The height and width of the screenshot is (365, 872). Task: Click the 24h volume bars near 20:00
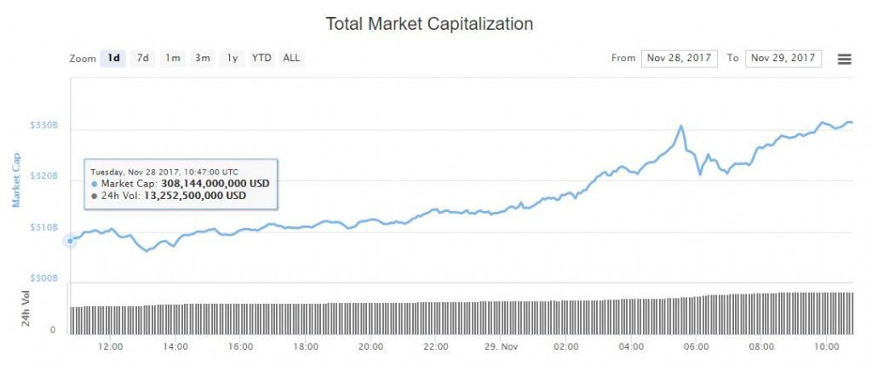tap(370, 317)
